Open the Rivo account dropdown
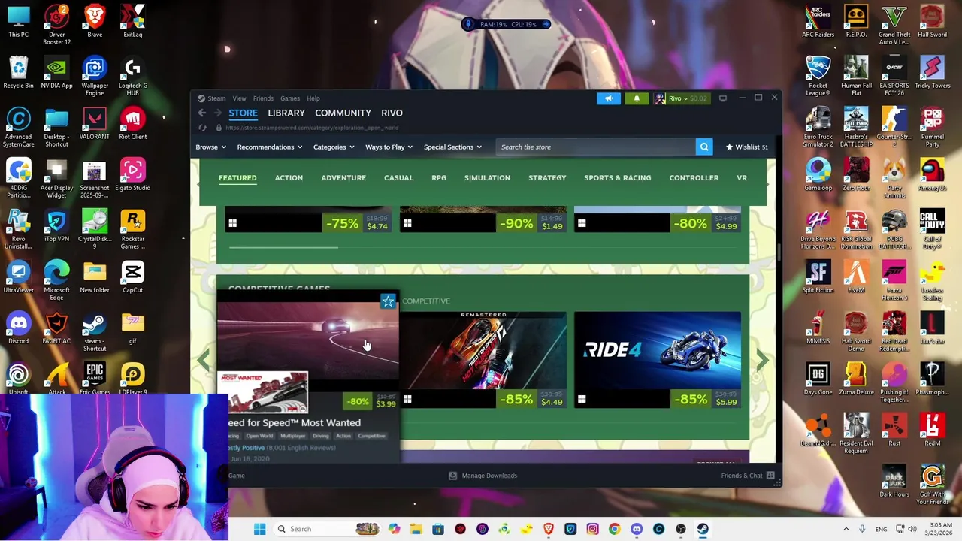Screen dimensions: 962x541 681,98
